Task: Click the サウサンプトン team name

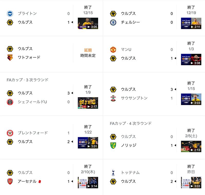Action: 134,98
